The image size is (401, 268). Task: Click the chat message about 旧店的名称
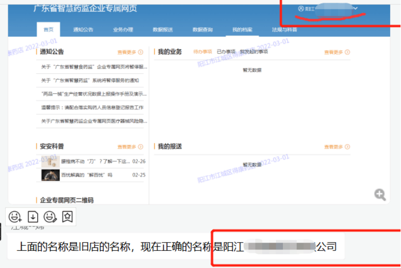click(176, 246)
